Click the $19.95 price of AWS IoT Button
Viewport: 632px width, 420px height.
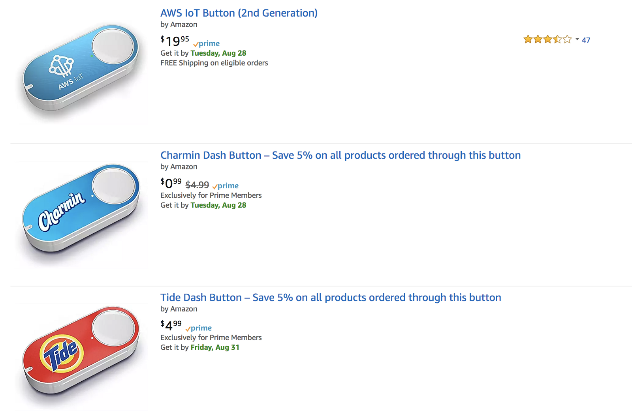click(x=175, y=41)
